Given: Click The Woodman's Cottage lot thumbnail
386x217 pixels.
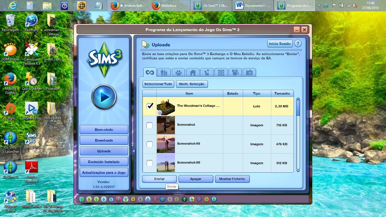Looking at the screenshot, I should 166,107.
